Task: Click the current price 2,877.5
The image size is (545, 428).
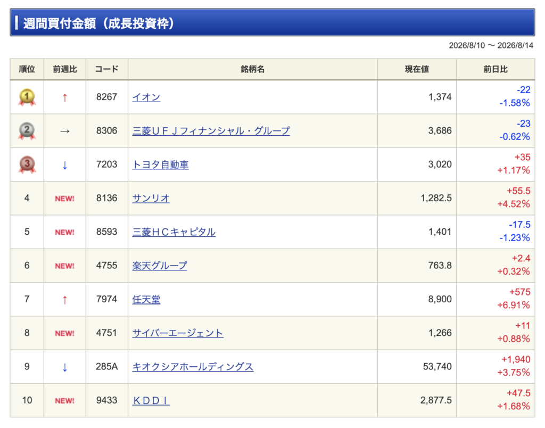Action: click(x=436, y=400)
